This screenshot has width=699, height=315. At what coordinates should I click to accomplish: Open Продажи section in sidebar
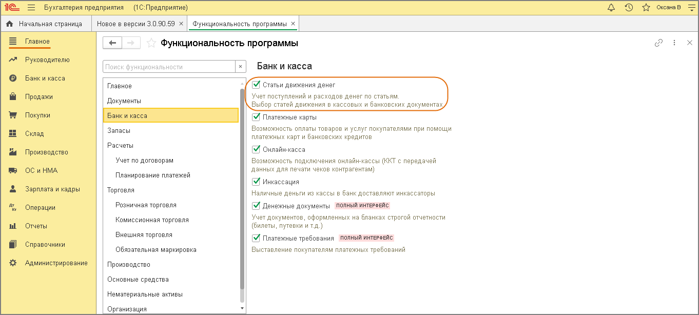click(48, 96)
